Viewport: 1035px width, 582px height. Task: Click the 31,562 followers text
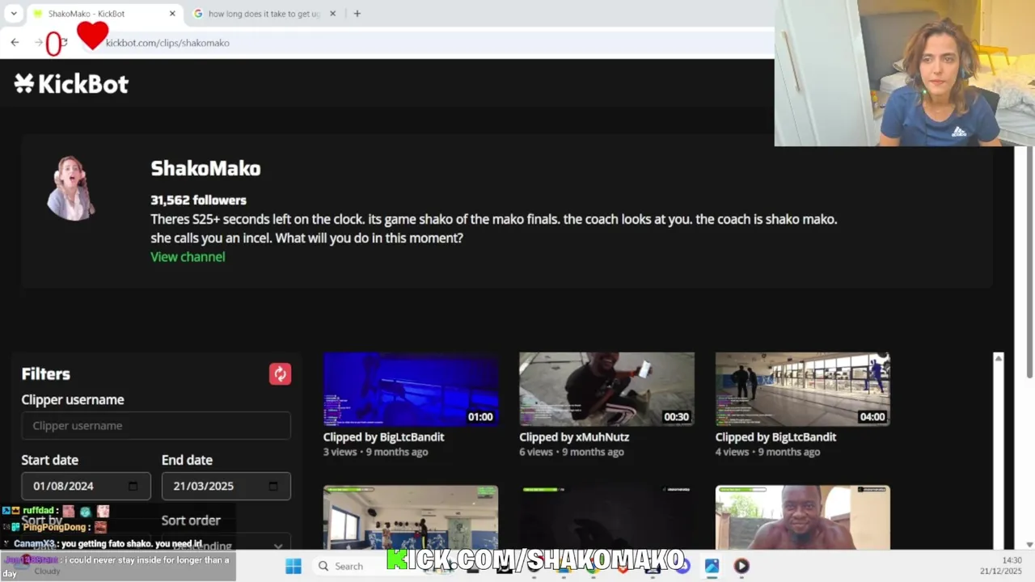coord(198,200)
